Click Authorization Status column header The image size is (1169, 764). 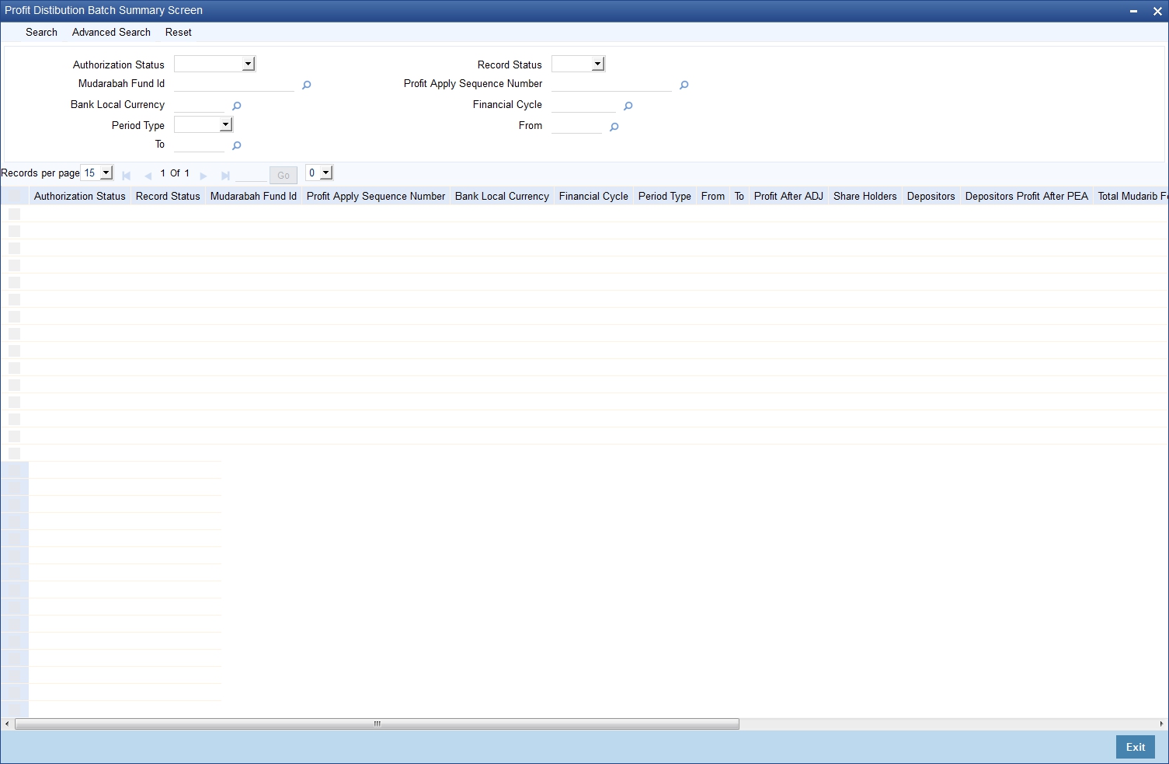pyautogui.click(x=80, y=196)
